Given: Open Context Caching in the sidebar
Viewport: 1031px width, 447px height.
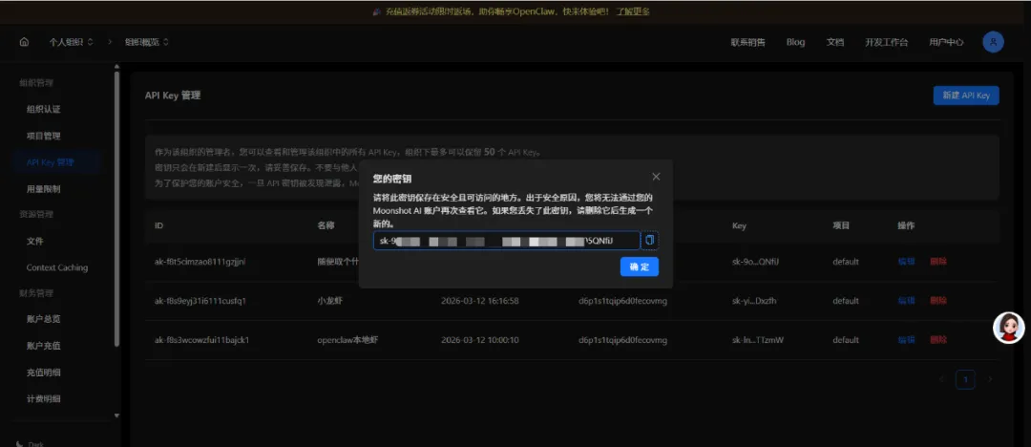Looking at the screenshot, I should [57, 268].
